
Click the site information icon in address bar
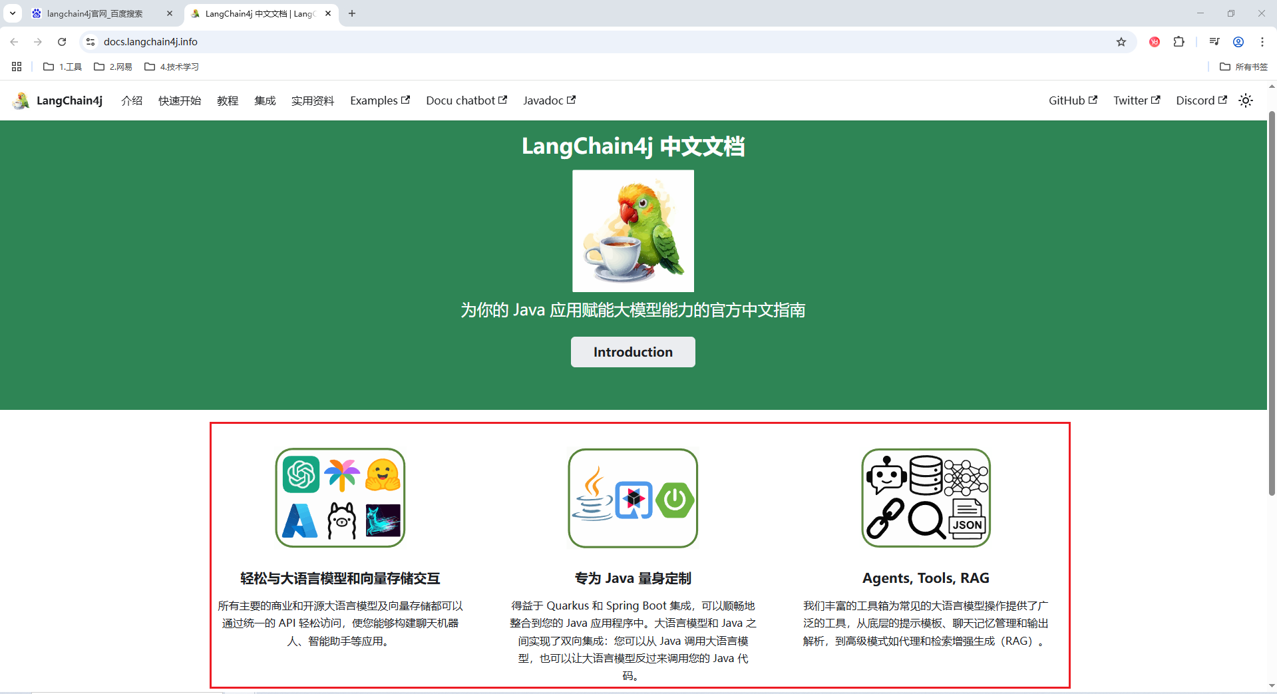(x=91, y=42)
